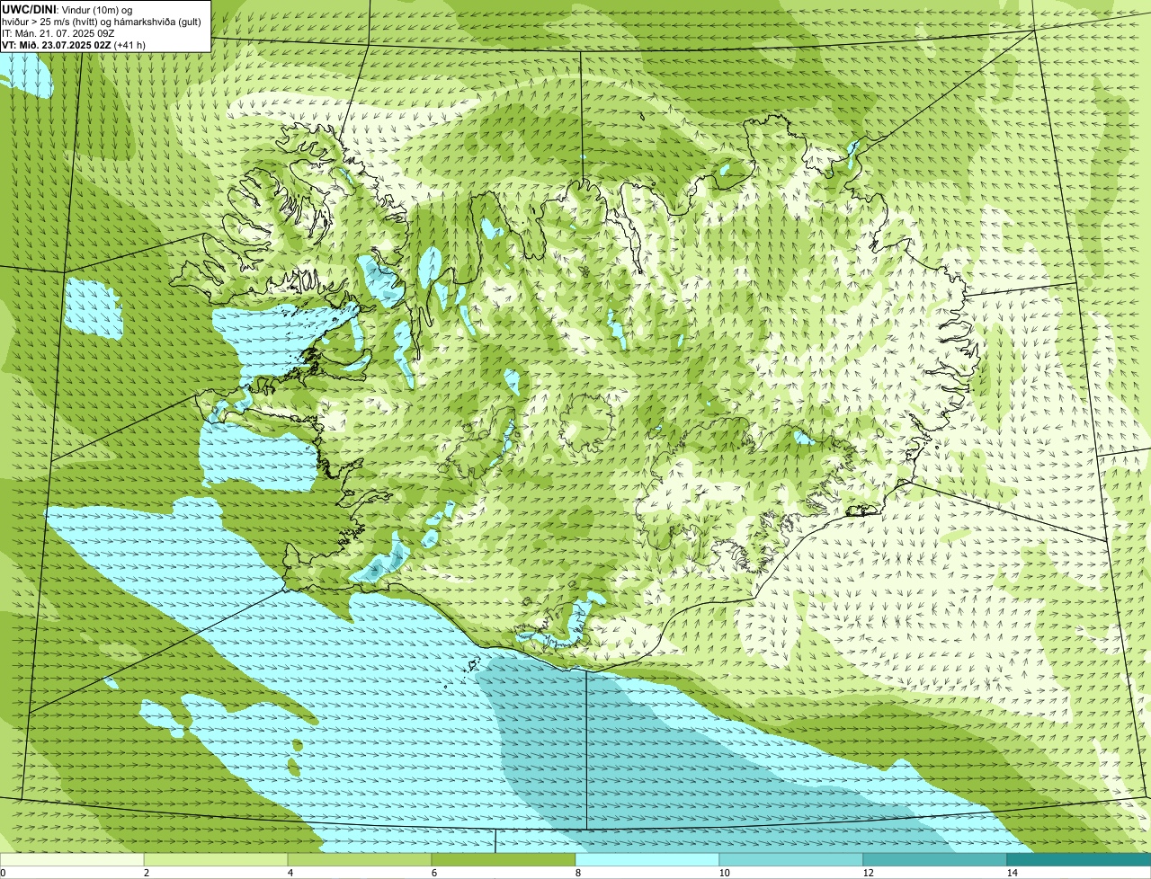Viewport: 1151px width, 879px height.
Task: Click the "(+41 h)" forecast offset text
Action: pos(129,44)
